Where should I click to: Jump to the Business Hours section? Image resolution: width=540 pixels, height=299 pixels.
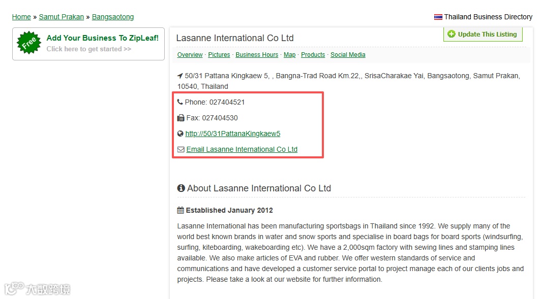click(x=257, y=55)
